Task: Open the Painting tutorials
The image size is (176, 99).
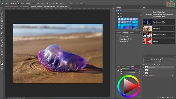Action: point(159,41)
